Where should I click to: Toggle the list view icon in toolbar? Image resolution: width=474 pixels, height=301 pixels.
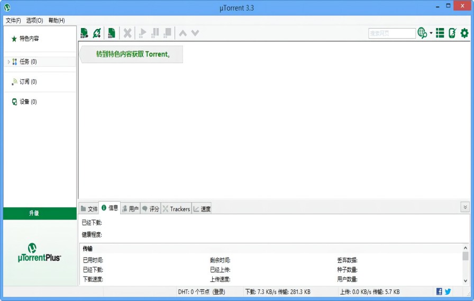[440, 33]
